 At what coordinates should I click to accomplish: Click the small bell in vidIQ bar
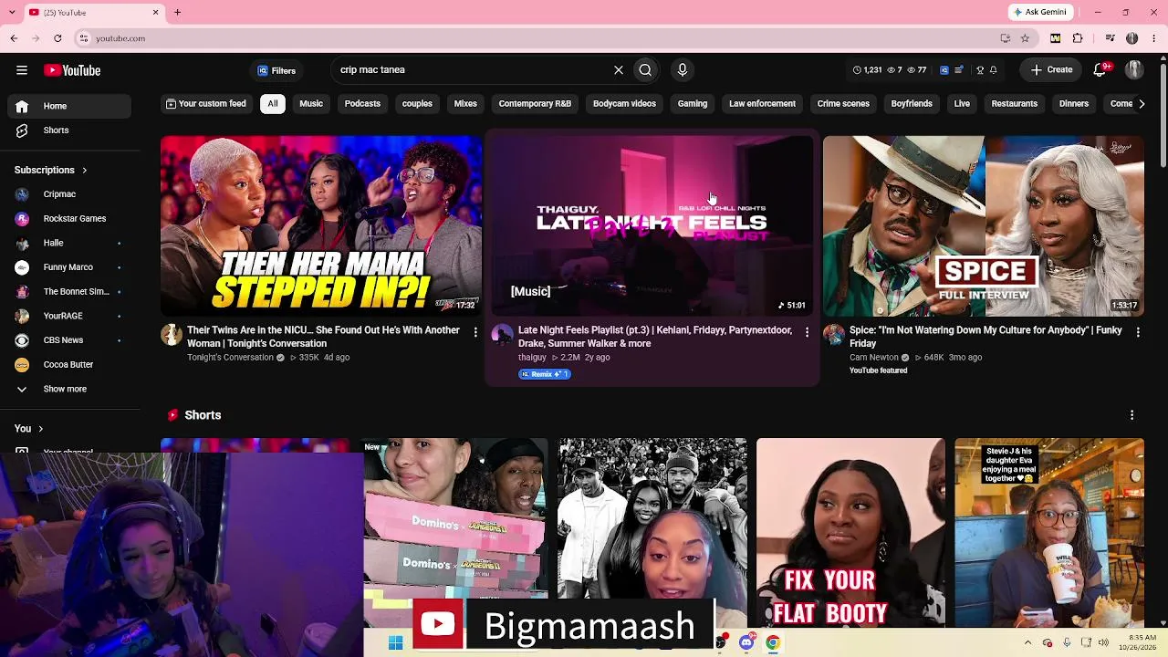[993, 70]
